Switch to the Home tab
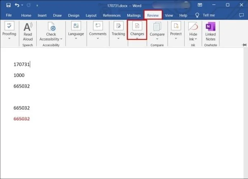 pyautogui.click(x=26, y=15)
